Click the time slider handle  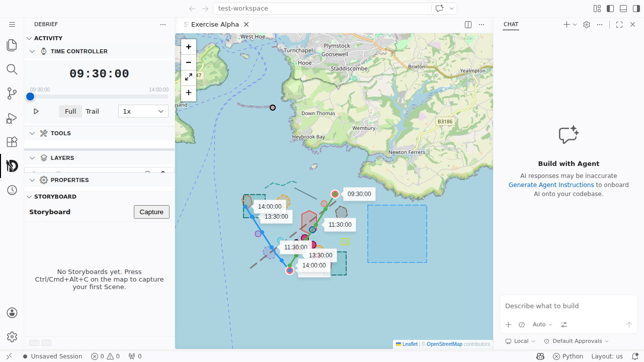click(30, 97)
